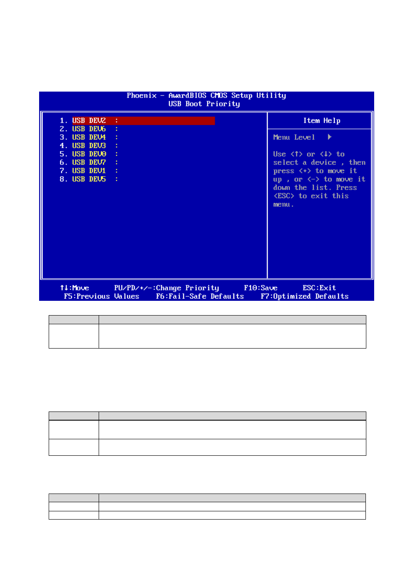
Task: Click the Move arrows hint
Action: 74,288
